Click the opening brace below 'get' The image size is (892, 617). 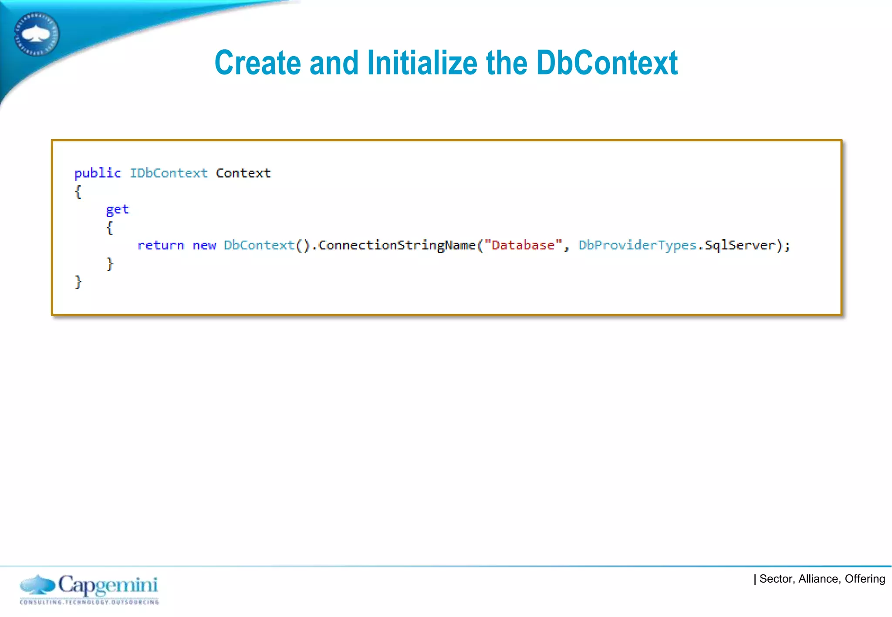[x=110, y=228]
